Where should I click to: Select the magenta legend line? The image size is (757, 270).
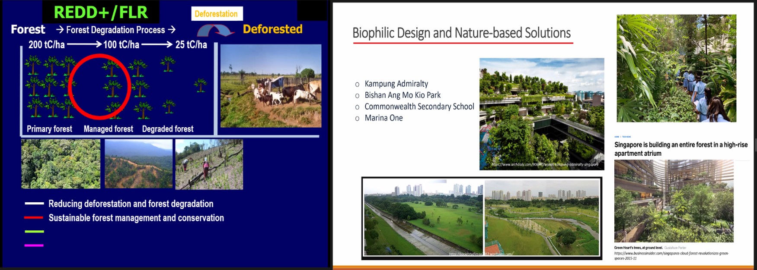34,245
